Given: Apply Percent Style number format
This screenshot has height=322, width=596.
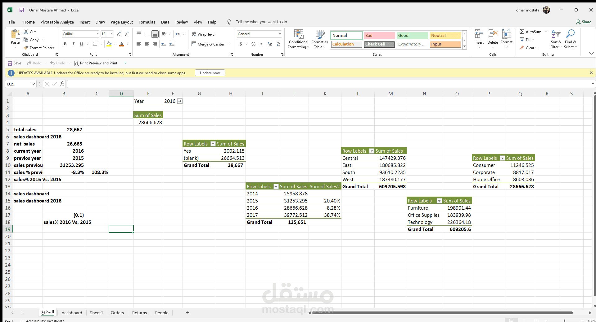Looking at the screenshot, I should 253,44.
